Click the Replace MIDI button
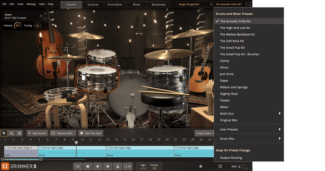 pos(63,133)
